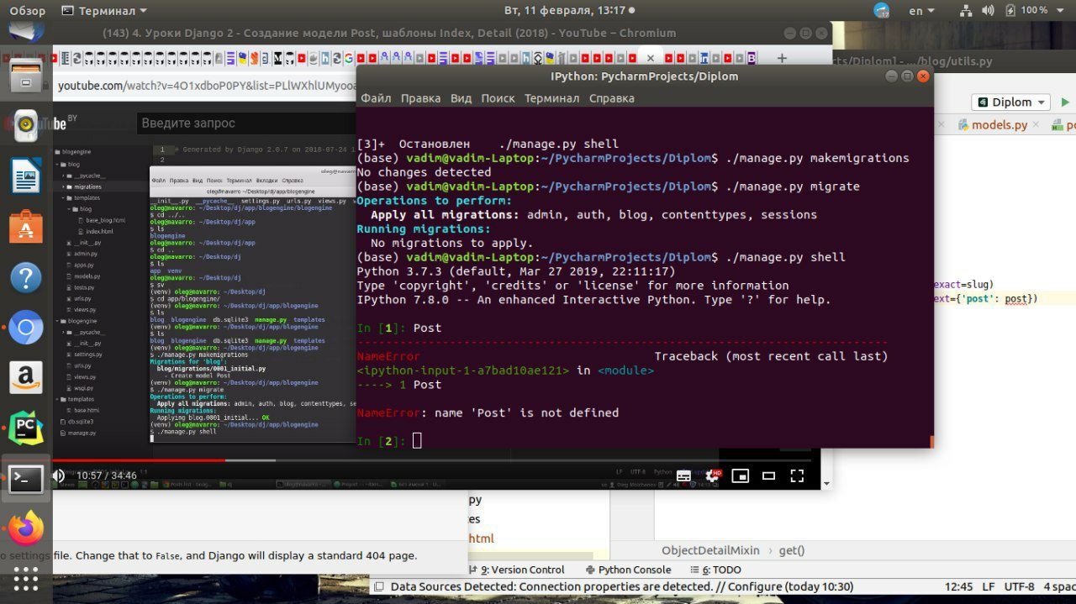Toggle theater mode on the video

[768, 475]
